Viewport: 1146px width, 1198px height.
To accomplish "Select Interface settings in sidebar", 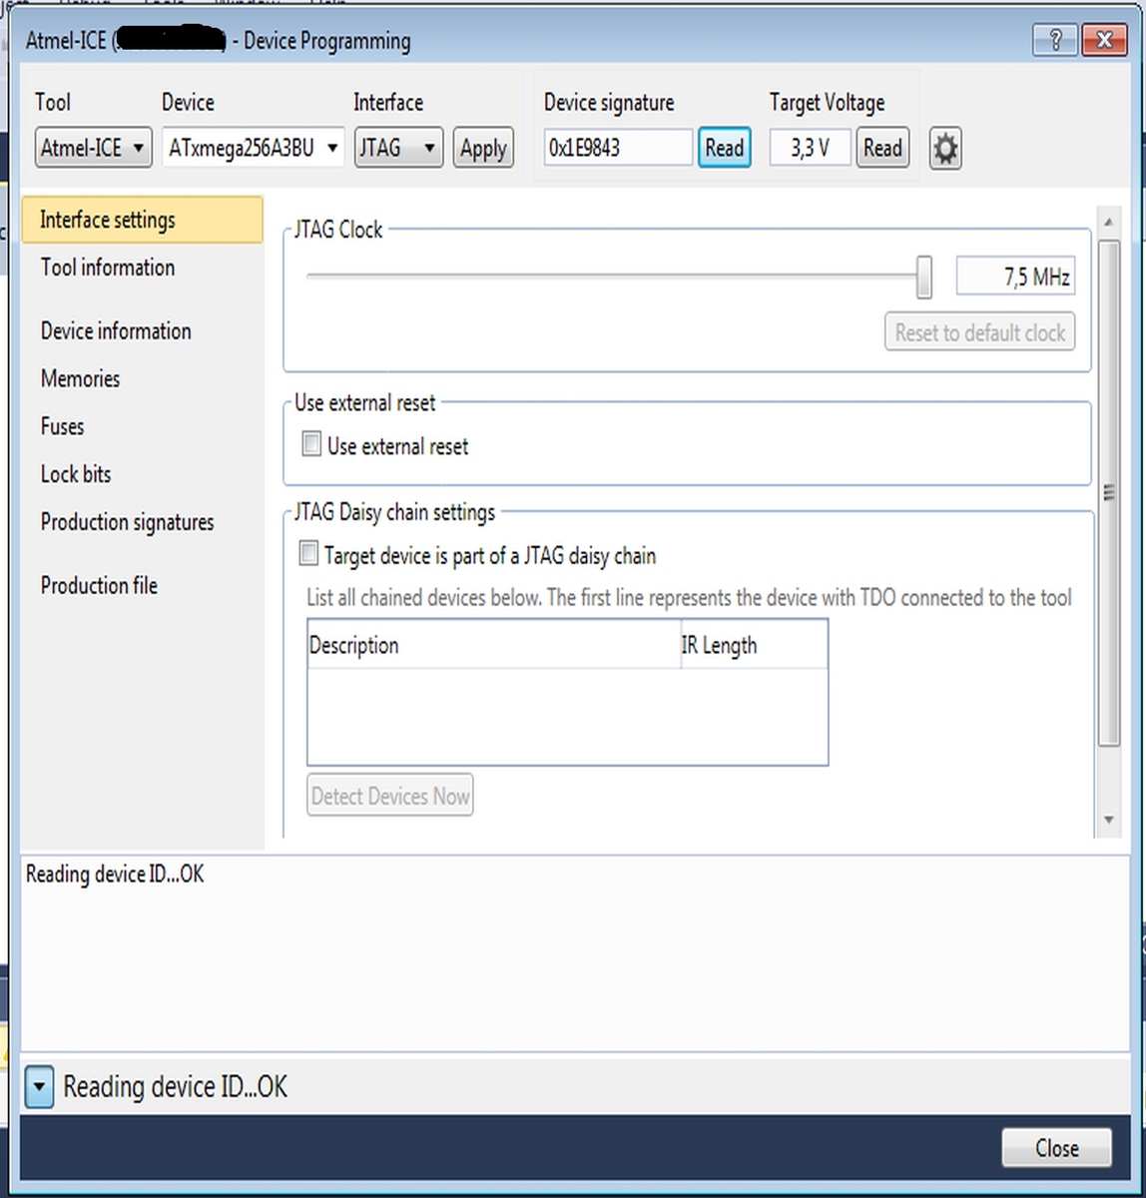I will coord(142,220).
